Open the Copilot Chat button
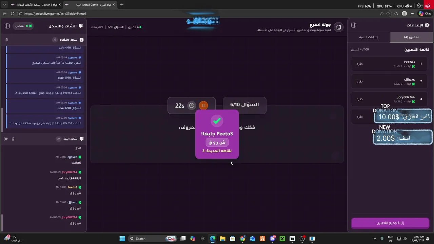Viewport: 434px width, 244px height. [425, 14]
